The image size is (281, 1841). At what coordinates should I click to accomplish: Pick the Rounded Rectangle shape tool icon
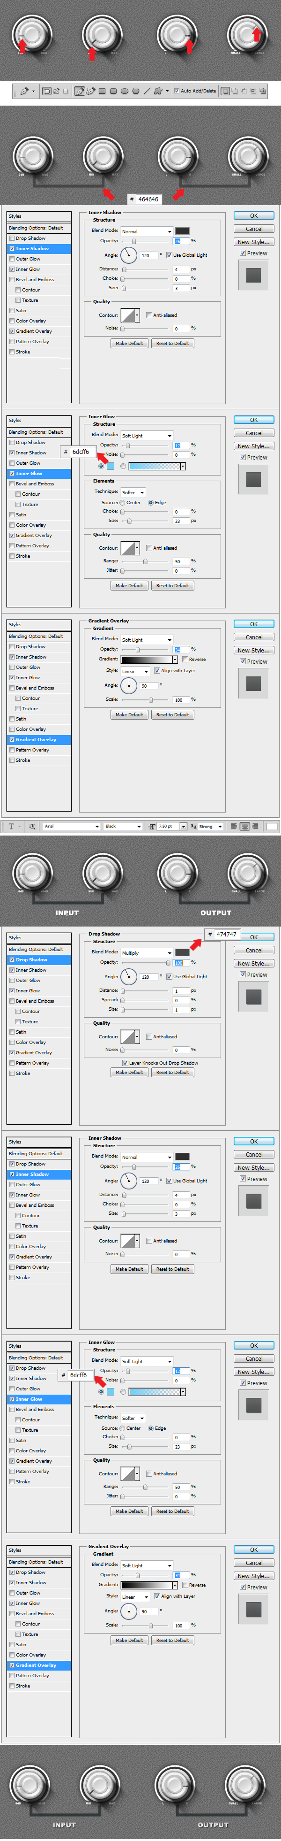click(113, 91)
